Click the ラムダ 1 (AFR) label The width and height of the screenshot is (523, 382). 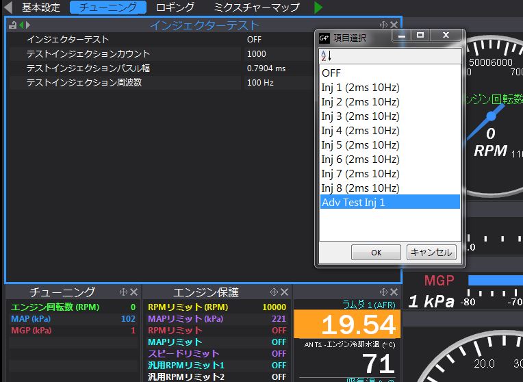[369, 305]
